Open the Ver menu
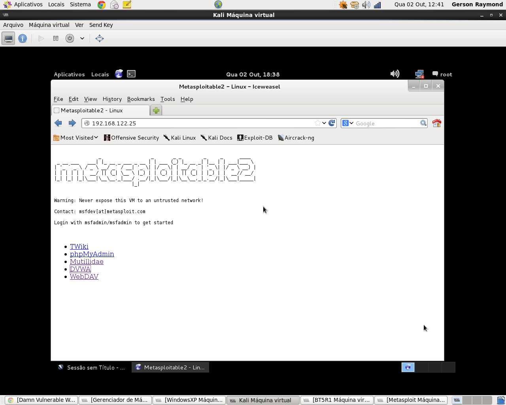 click(79, 25)
